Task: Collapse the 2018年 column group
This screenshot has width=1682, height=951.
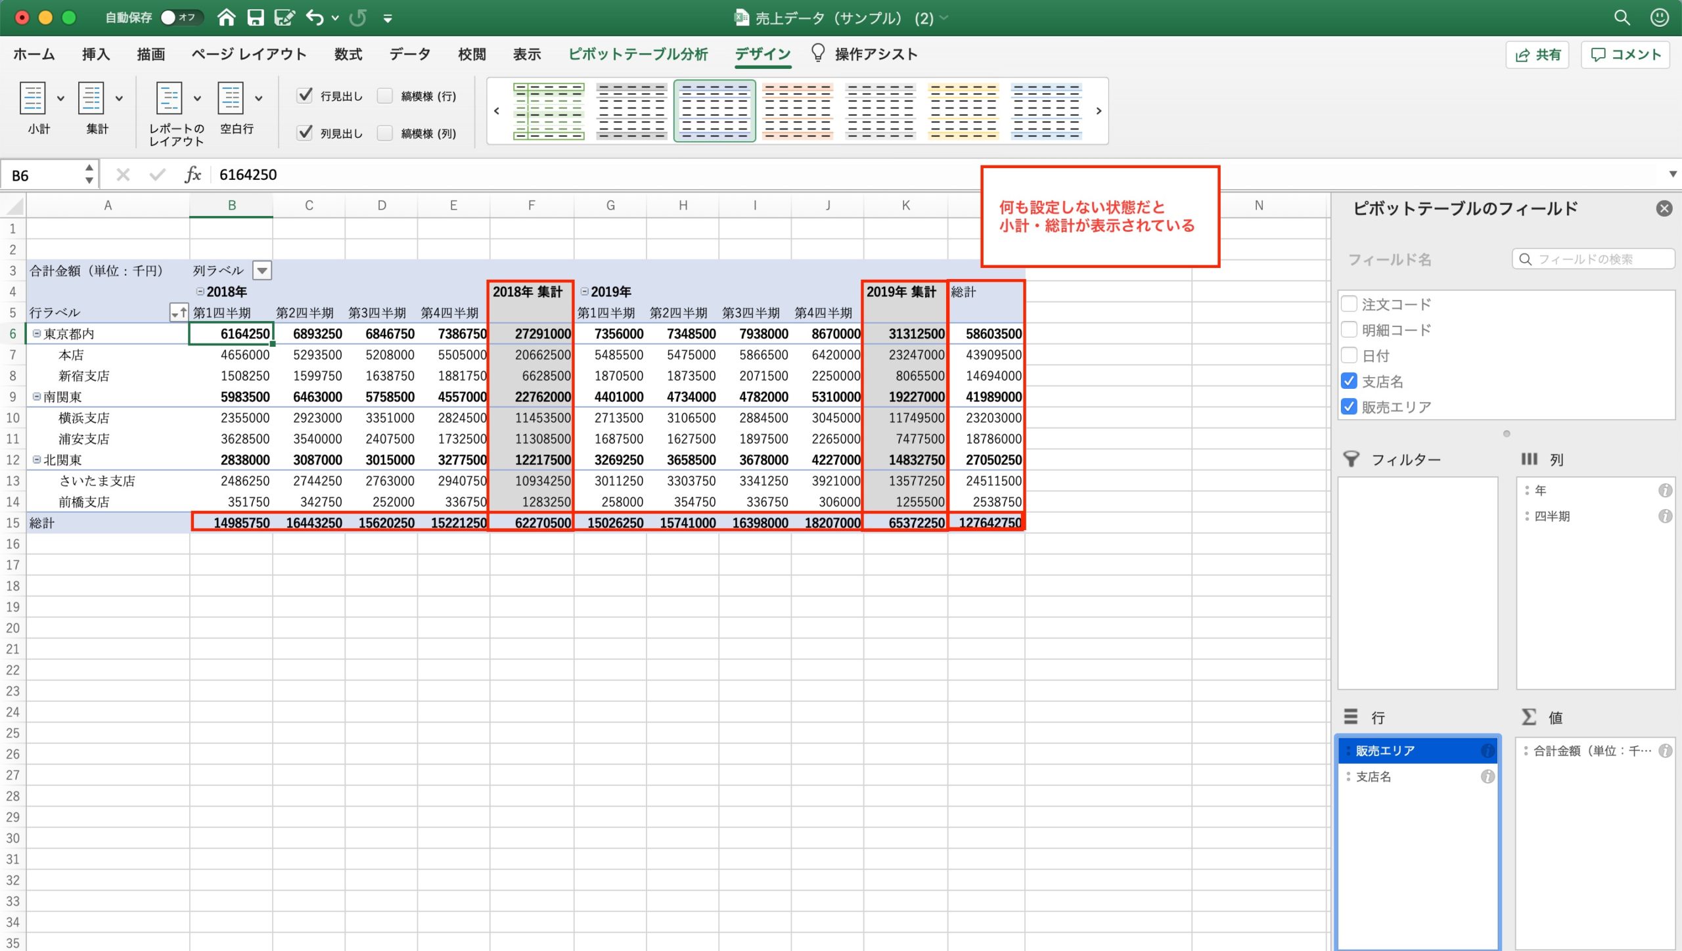Action: [x=200, y=292]
